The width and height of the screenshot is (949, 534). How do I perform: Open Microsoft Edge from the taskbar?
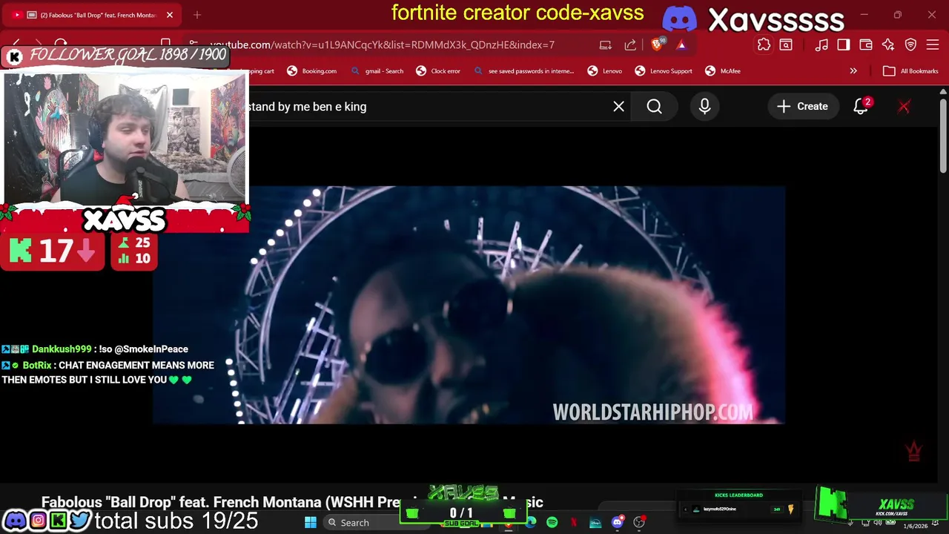pyautogui.click(x=531, y=522)
